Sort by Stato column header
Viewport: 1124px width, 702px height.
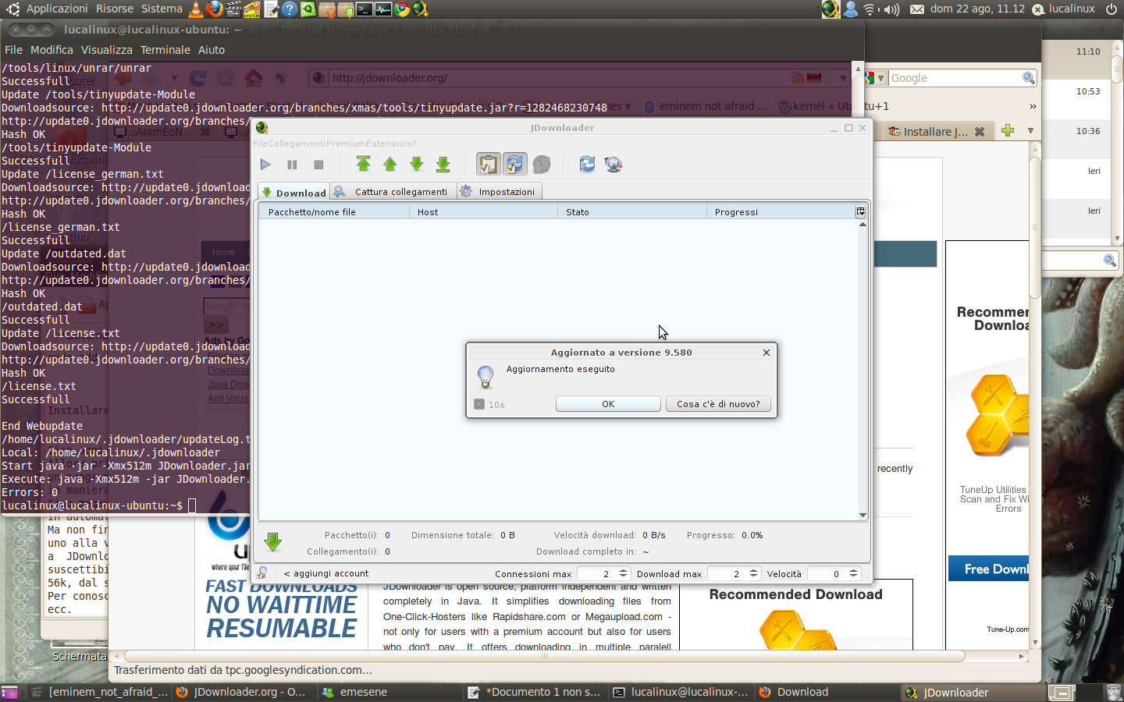(x=631, y=212)
